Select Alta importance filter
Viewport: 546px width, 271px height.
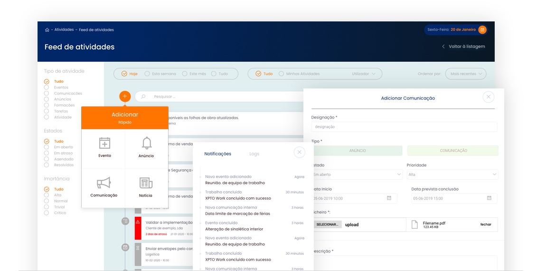[53, 195]
